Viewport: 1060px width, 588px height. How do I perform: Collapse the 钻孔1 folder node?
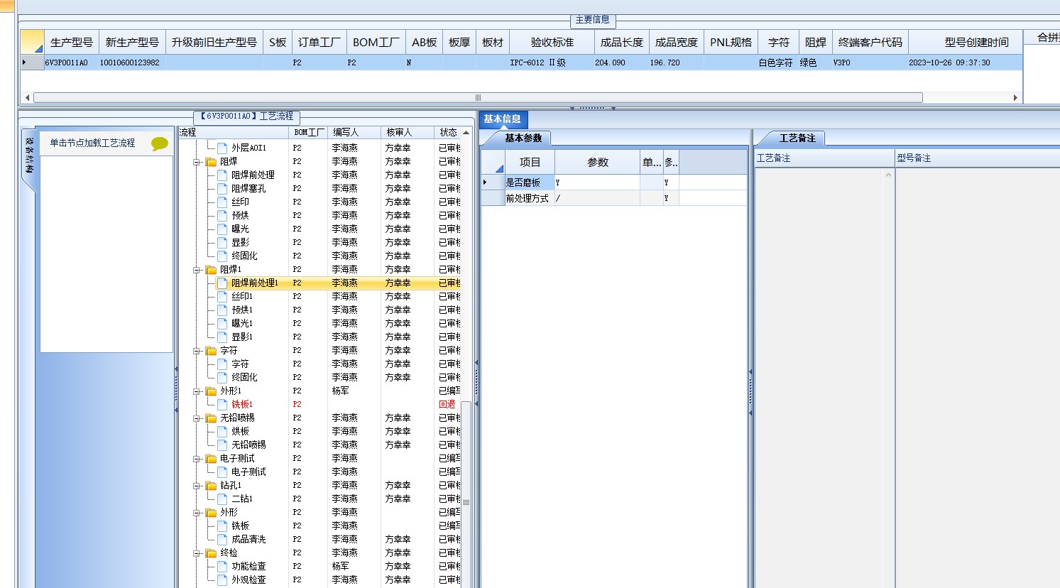(197, 486)
